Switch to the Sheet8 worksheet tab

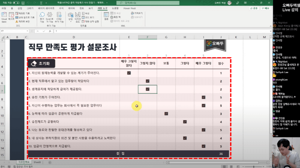tap(37, 162)
